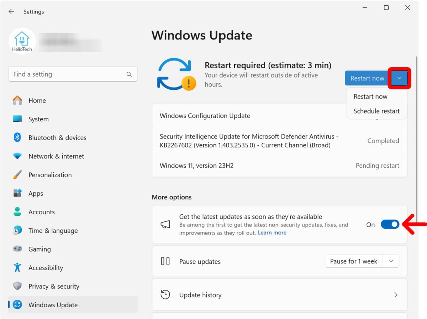Viewport: 427px width, 319px height.
Task: Select Privacy & security in sidebar
Action: (53, 286)
